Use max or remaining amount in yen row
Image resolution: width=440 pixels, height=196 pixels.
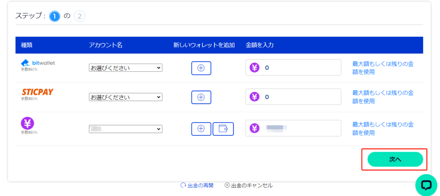pos(383,129)
